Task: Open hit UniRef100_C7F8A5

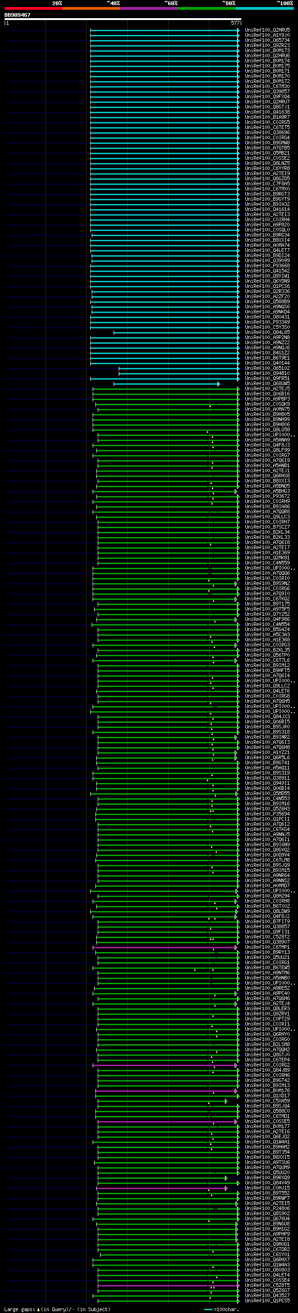Action: coord(267,184)
